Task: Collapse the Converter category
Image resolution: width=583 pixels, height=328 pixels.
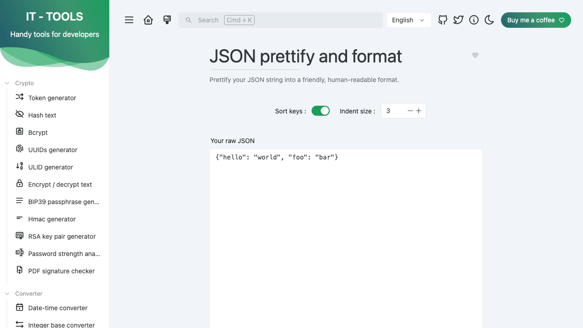Action: 24,293
